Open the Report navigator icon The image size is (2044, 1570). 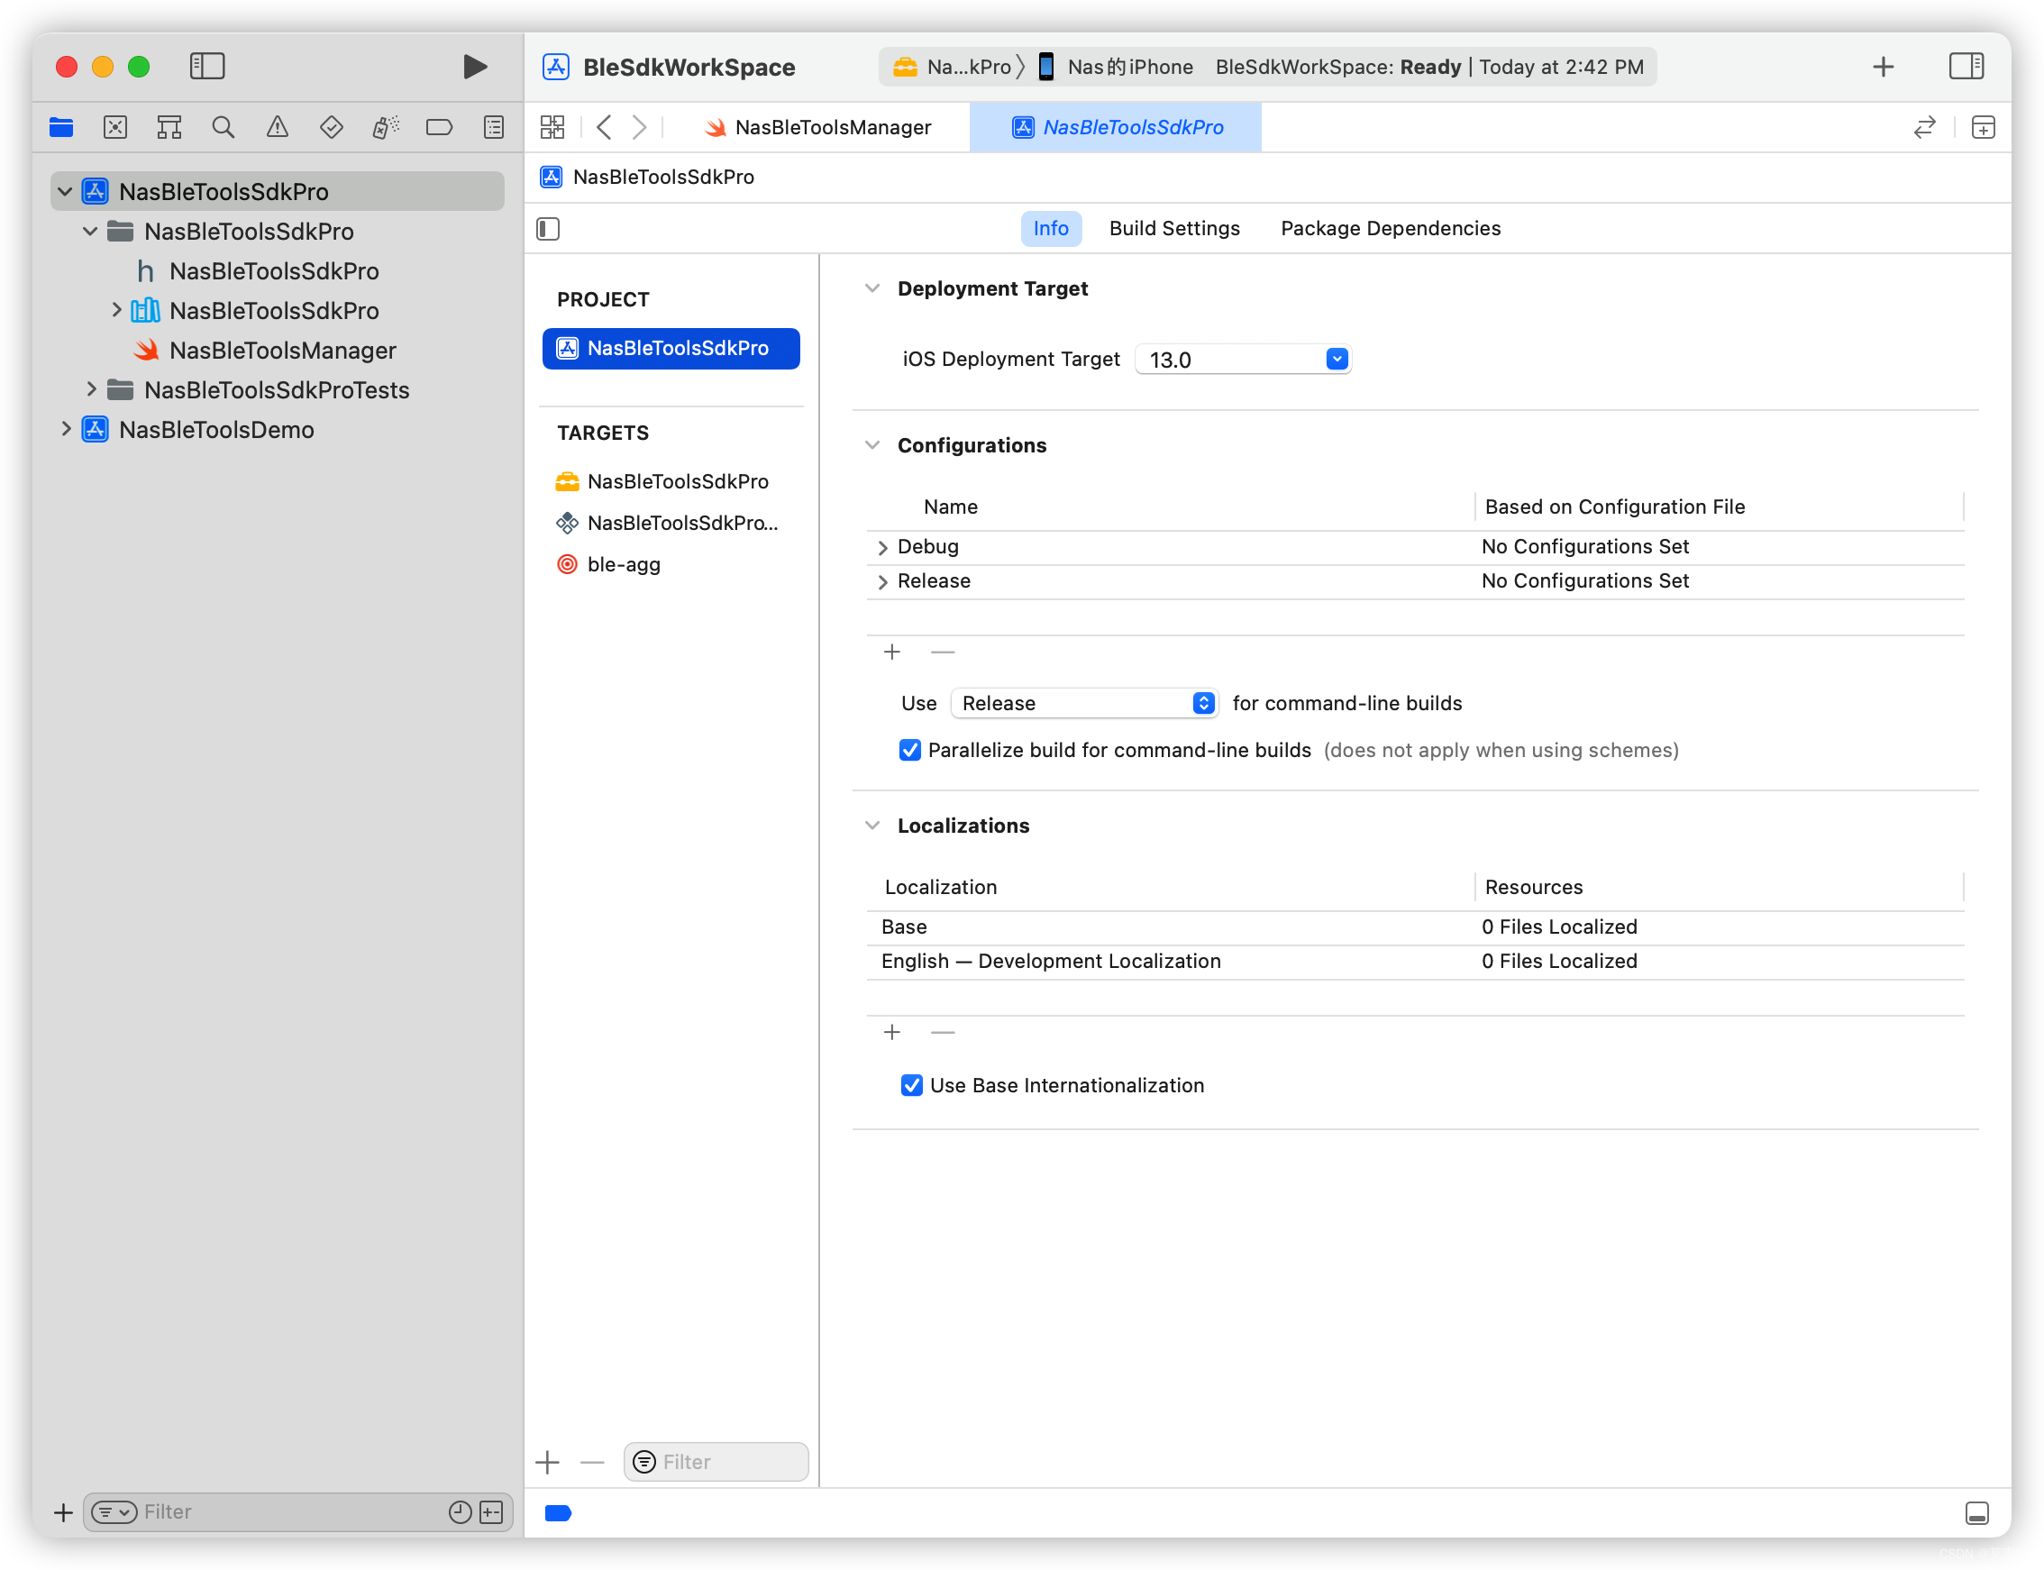494,127
